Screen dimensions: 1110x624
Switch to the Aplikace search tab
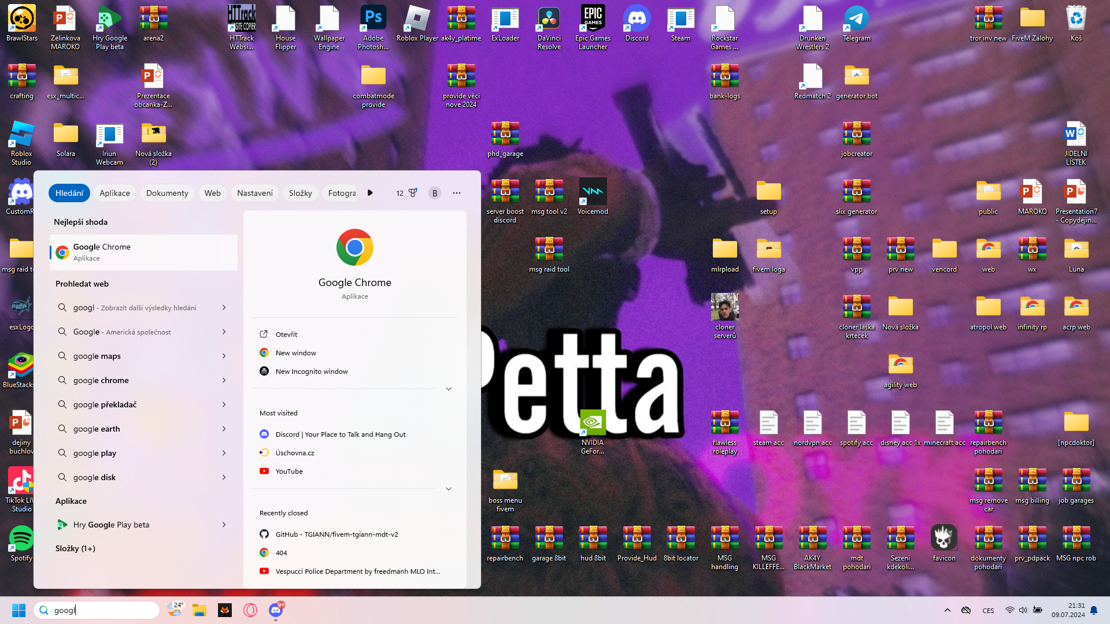(x=114, y=193)
